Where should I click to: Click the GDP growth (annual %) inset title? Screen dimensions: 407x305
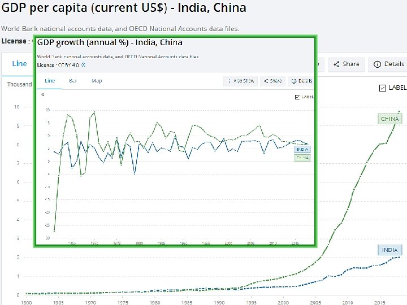(x=110, y=43)
